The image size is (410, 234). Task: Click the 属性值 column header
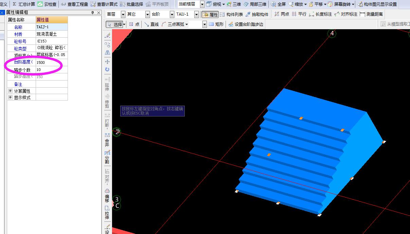(52, 20)
